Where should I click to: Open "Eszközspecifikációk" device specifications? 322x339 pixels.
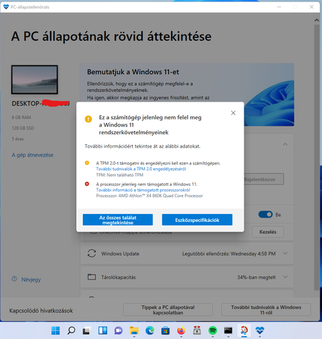pos(197,220)
